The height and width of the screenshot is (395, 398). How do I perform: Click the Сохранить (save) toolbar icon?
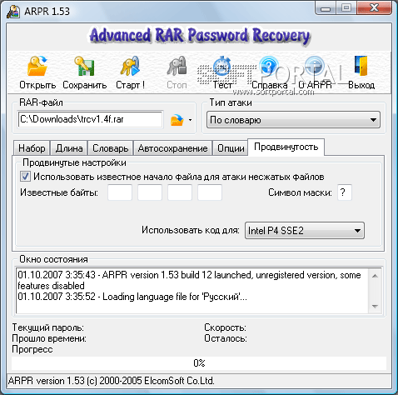pyautogui.click(x=84, y=66)
